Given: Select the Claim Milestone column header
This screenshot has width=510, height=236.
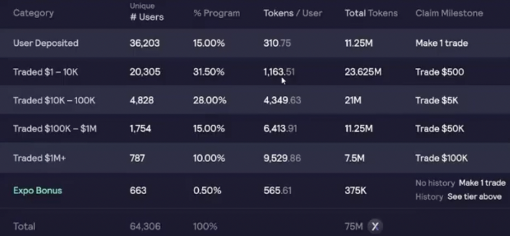Looking at the screenshot, I should pyautogui.click(x=449, y=13).
